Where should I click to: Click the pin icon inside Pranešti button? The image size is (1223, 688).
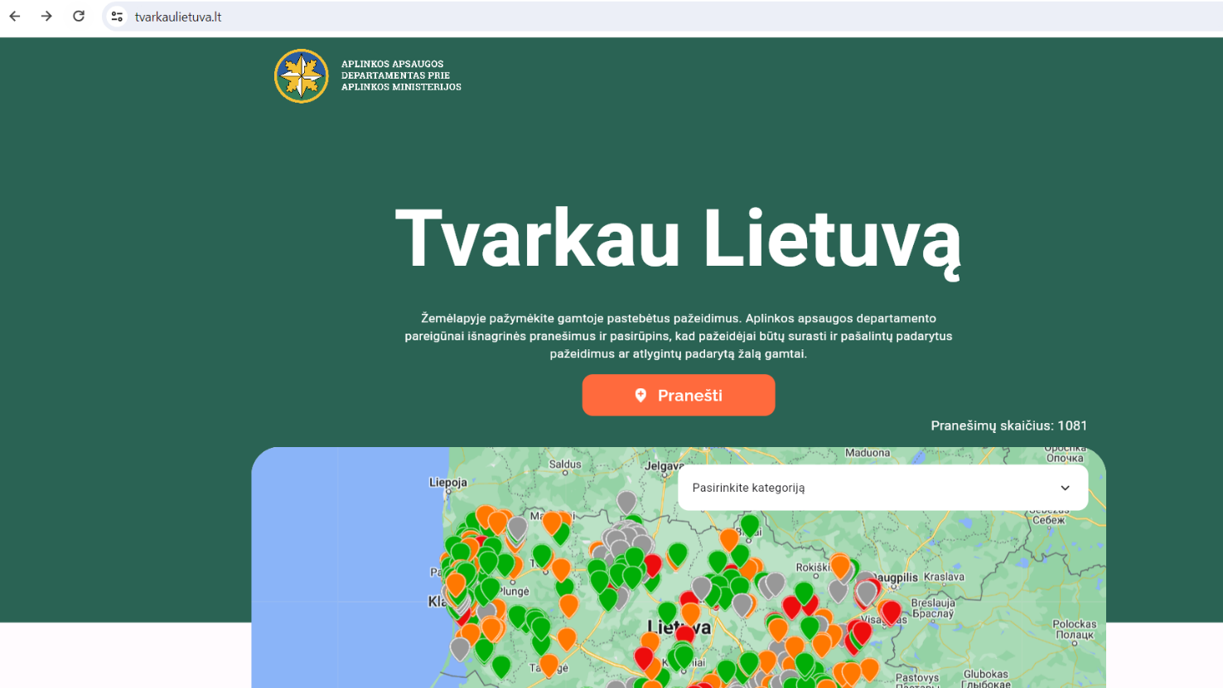pos(641,396)
